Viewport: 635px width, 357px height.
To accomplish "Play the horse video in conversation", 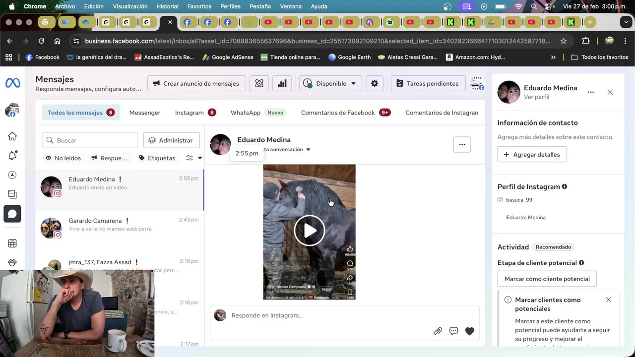I will pos(309,231).
